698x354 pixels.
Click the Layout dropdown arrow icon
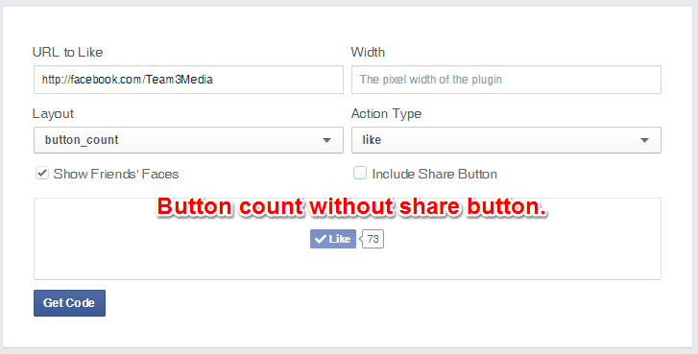(326, 140)
